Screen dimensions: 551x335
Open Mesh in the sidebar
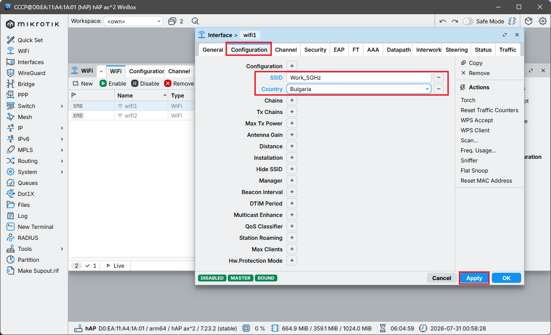coord(25,117)
